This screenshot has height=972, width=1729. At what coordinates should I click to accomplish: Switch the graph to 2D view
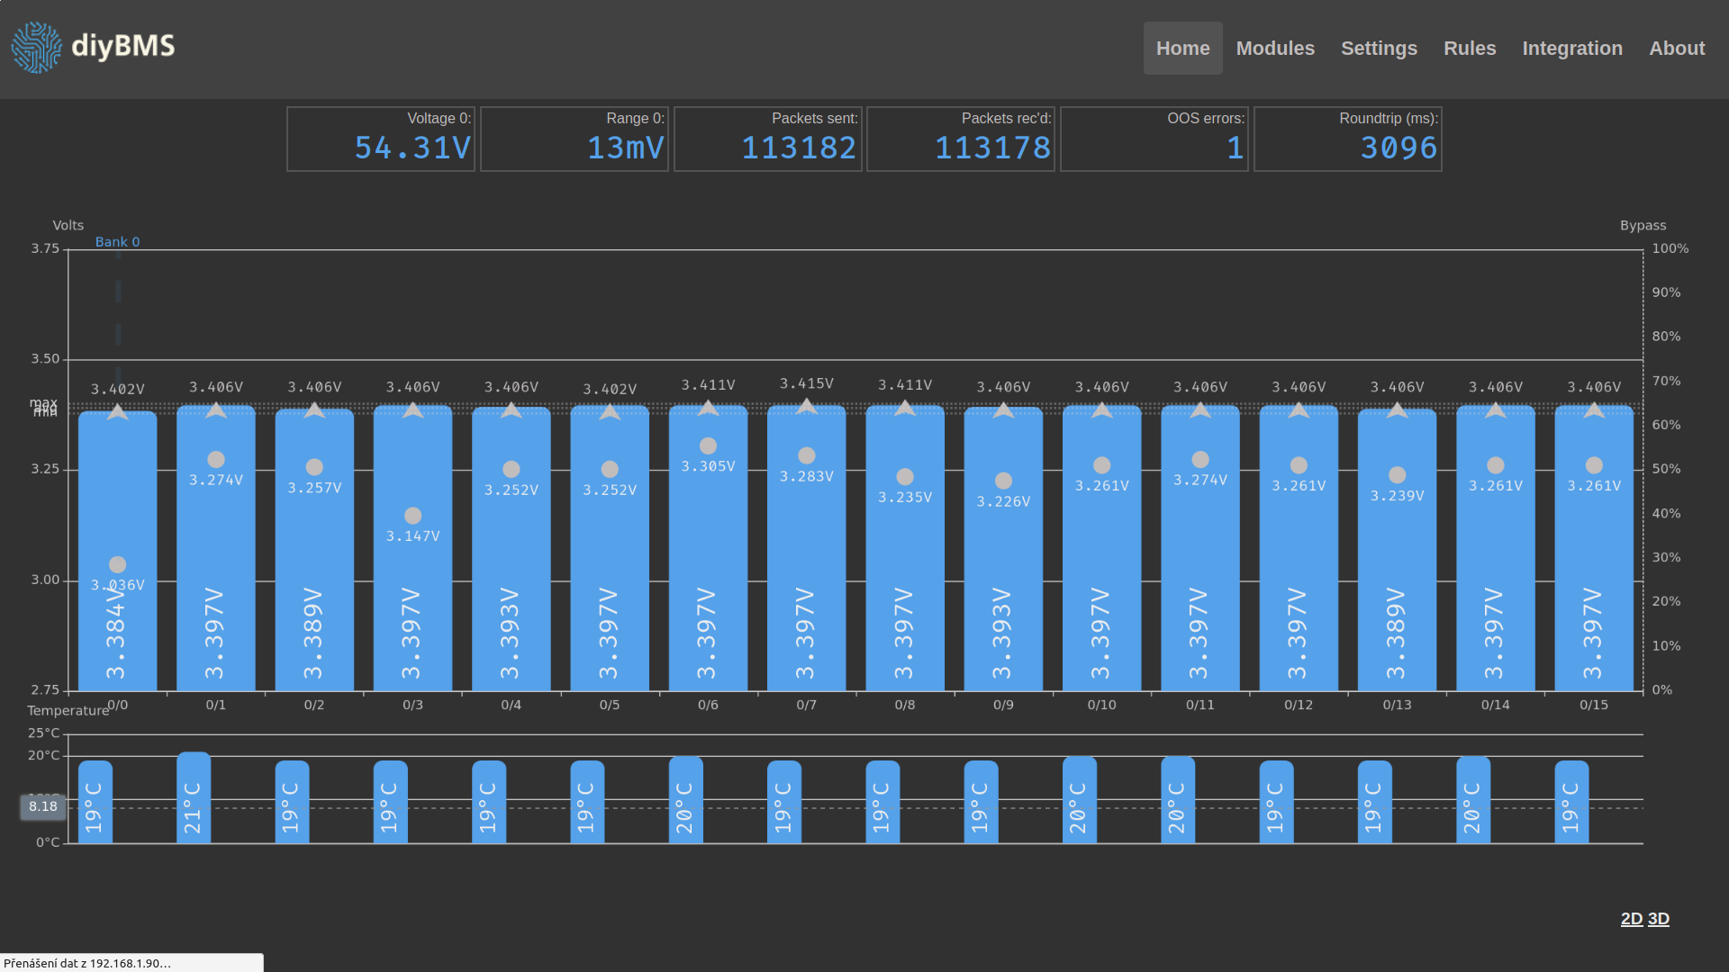1631,919
